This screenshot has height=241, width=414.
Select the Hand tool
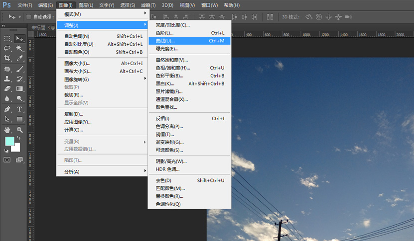click(x=7, y=129)
